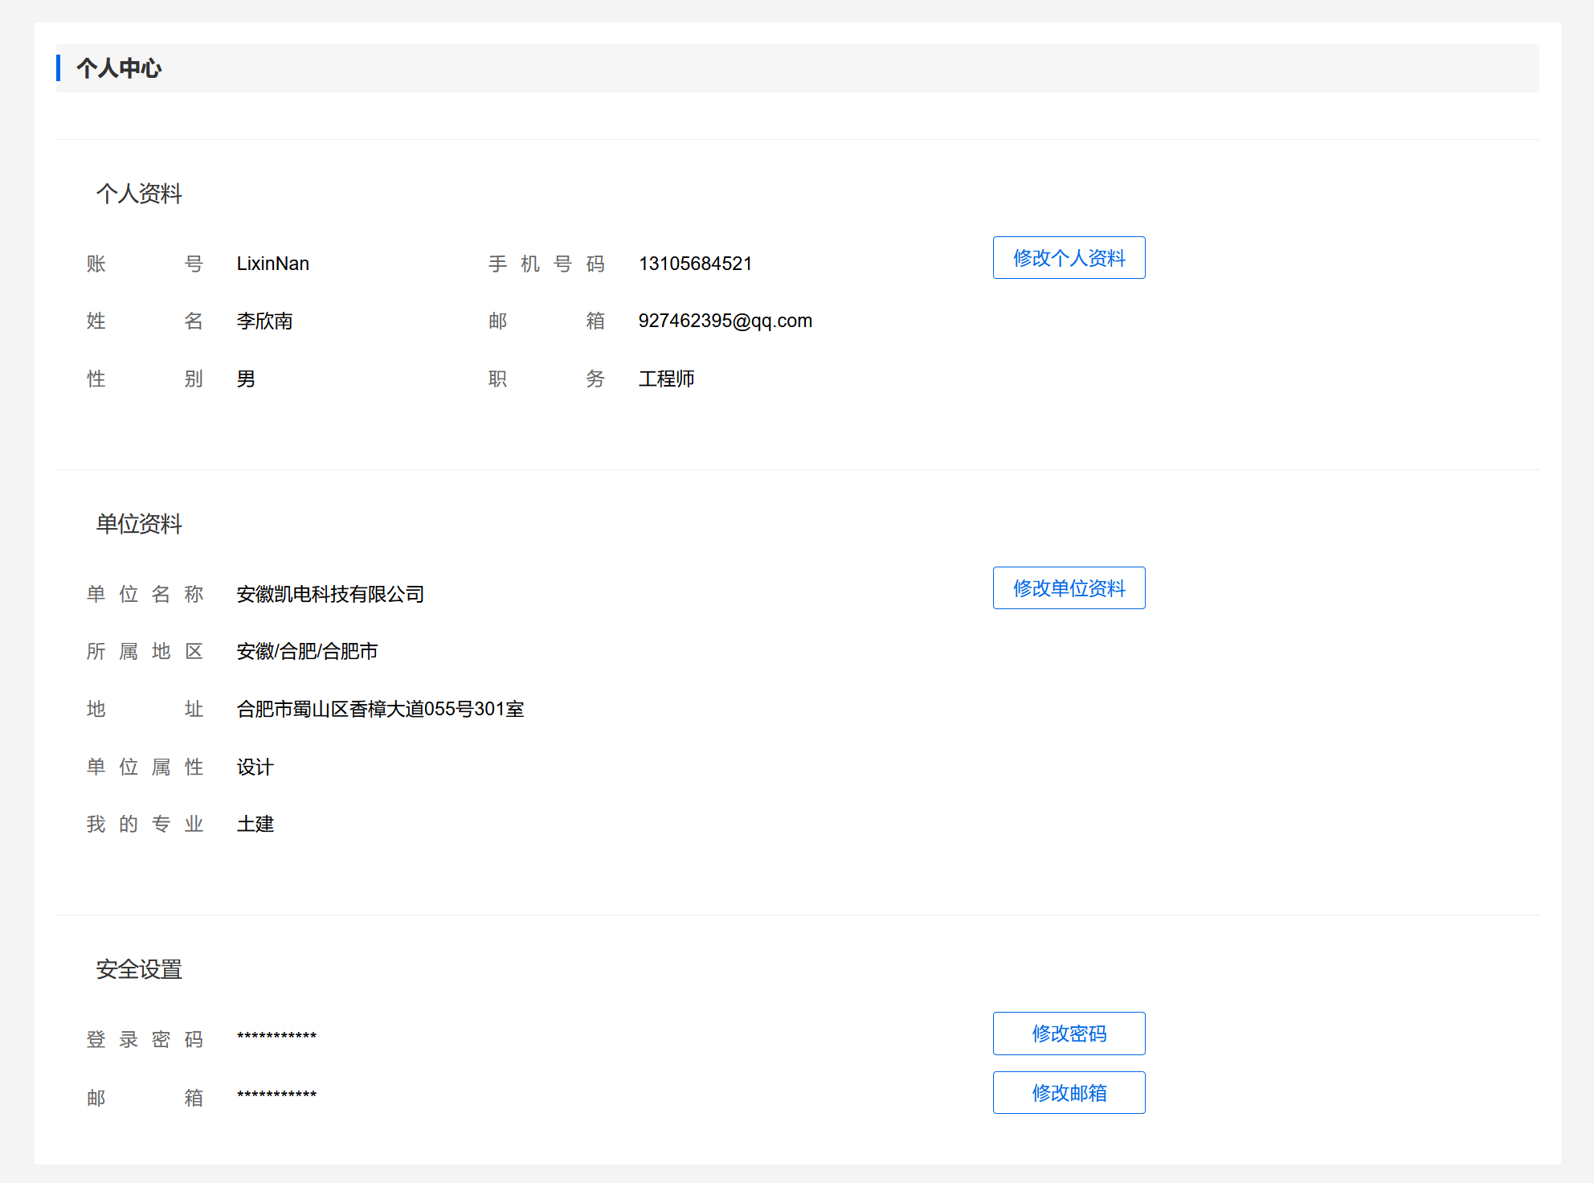Screen dimensions: 1594x1183
Task: Click the 安全设置 section heading
Action: [139, 969]
